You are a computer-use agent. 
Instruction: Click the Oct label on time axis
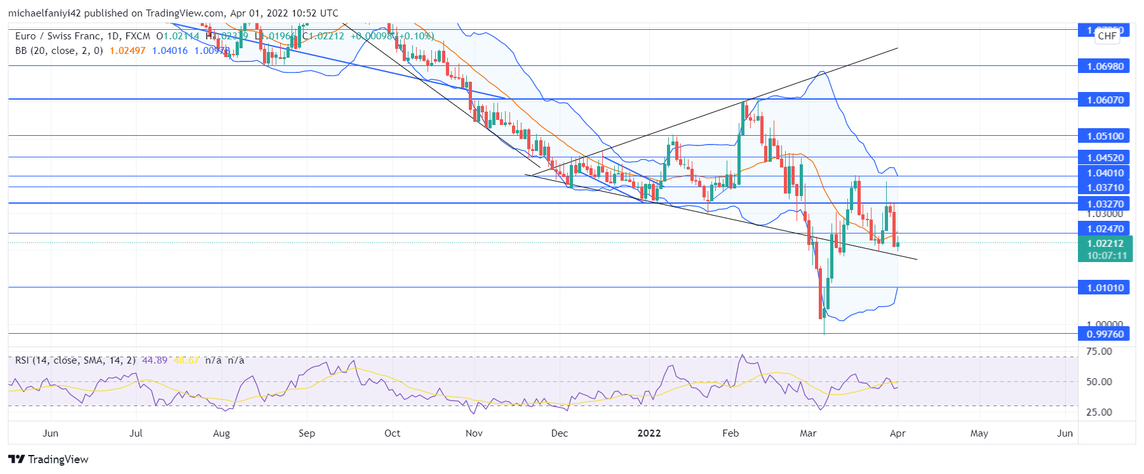393,433
